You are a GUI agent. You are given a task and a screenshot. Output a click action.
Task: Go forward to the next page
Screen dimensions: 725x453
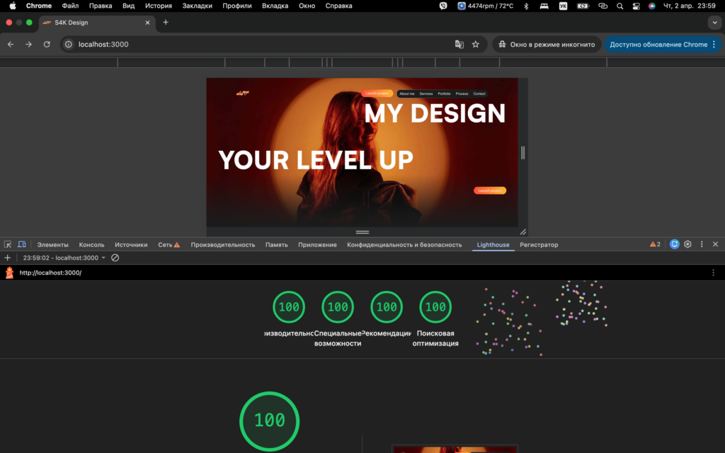[28, 45]
